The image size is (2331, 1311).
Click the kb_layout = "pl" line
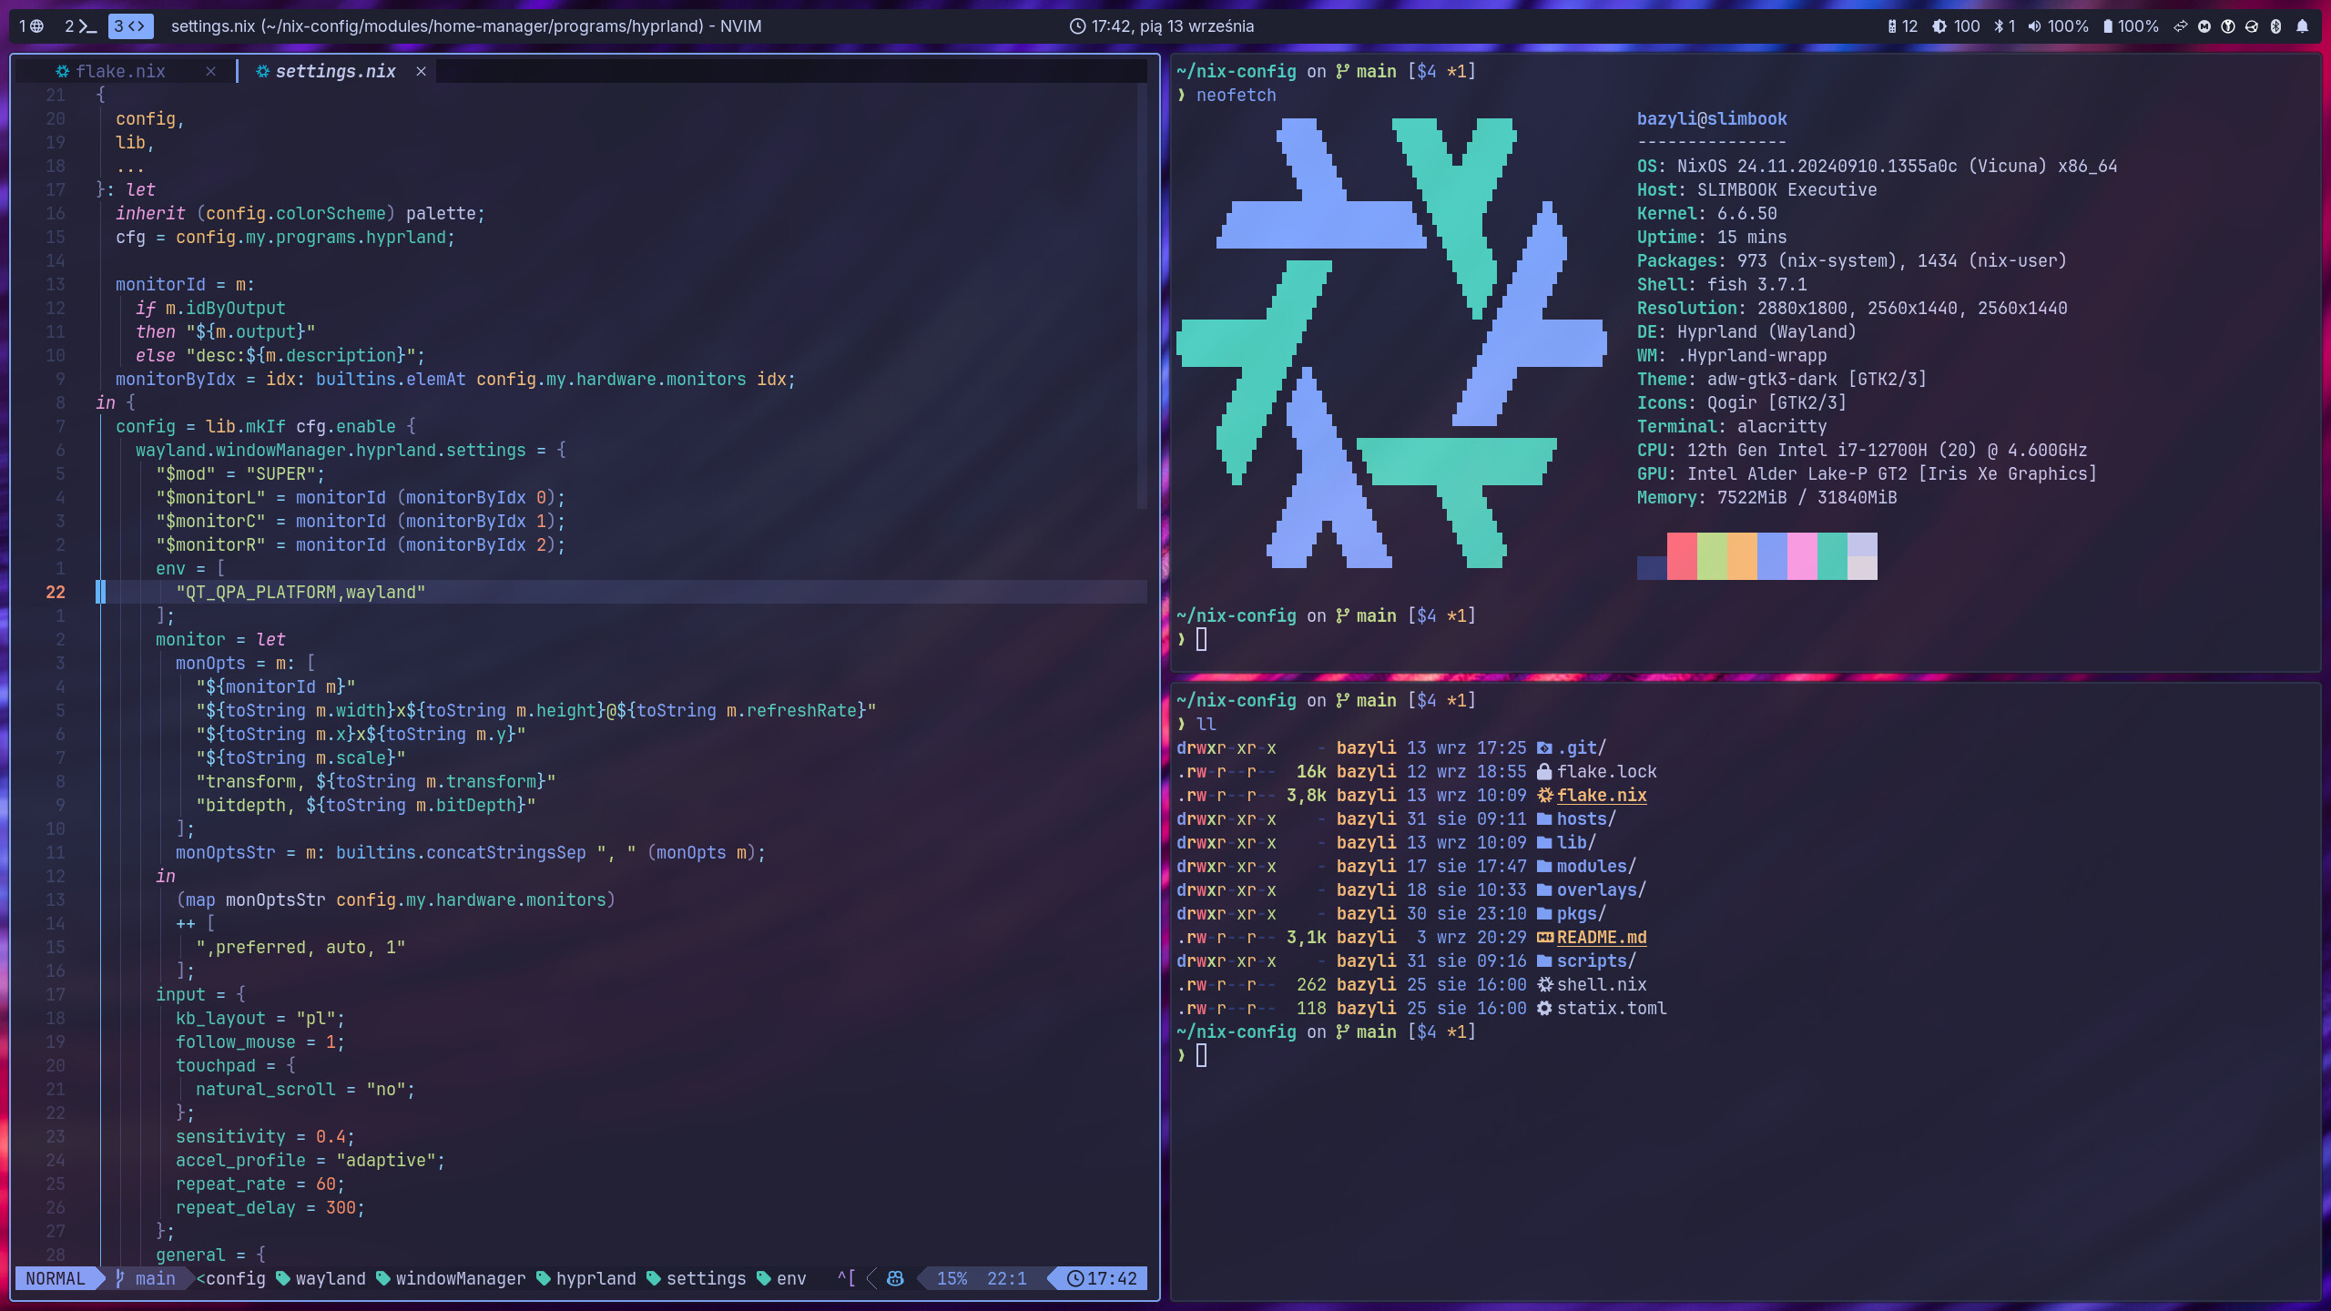pos(260,1019)
